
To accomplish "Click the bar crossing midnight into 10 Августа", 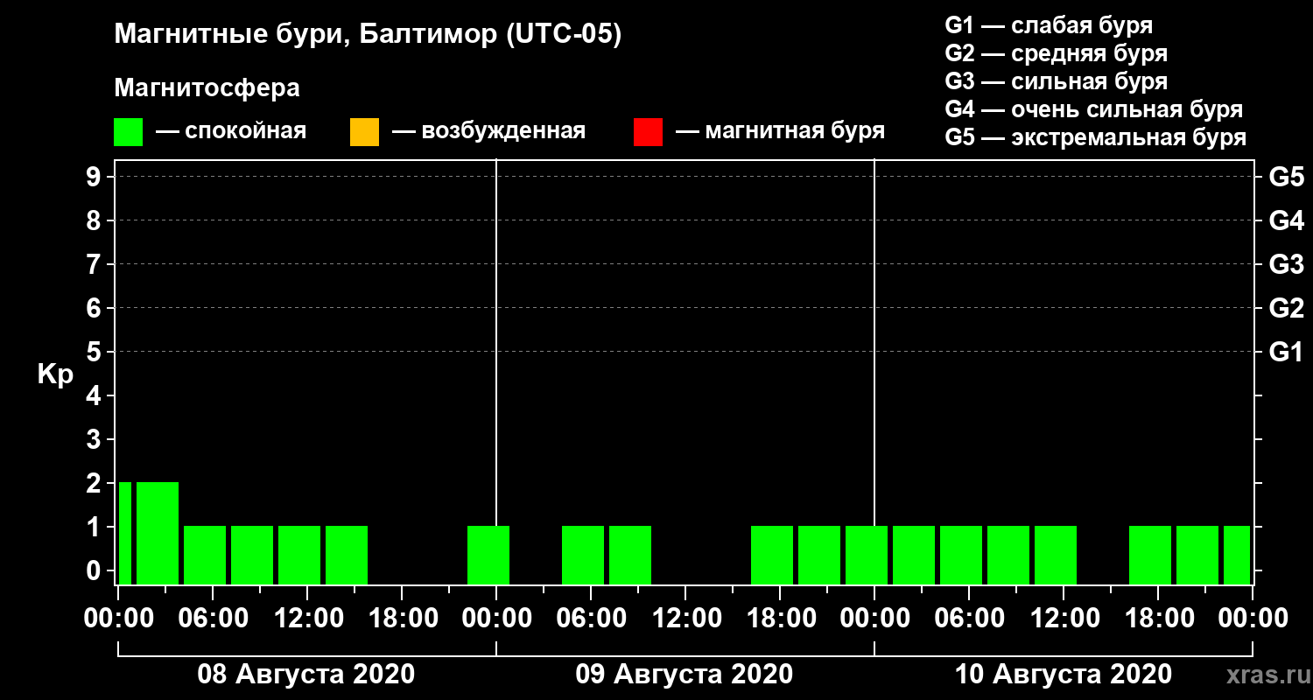I will point(867,555).
